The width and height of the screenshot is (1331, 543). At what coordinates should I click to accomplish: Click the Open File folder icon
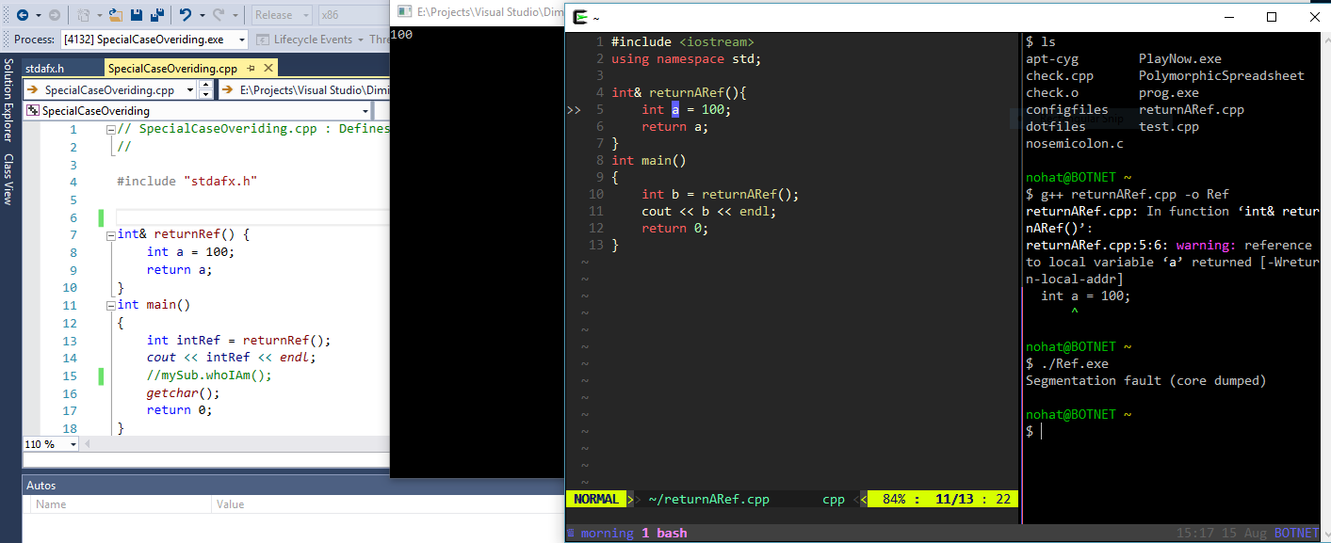tap(115, 15)
